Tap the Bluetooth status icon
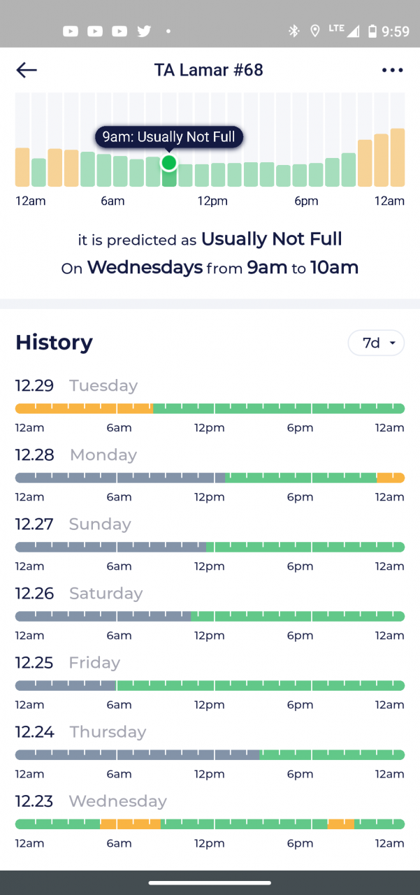The height and width of the screenshot is (895, 420). 294,31
